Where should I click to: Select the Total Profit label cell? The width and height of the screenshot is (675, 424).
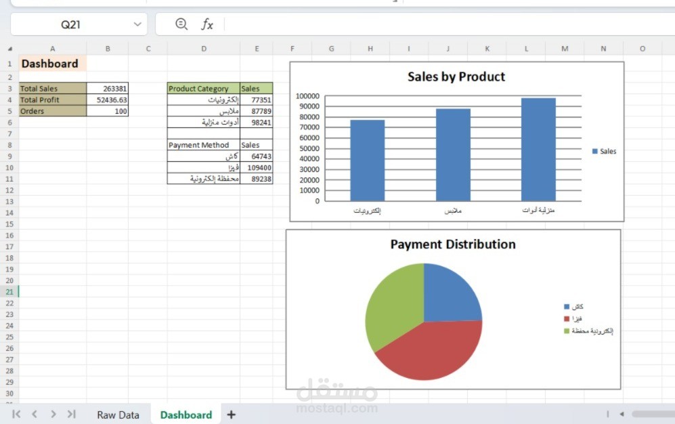coord(53,100)
